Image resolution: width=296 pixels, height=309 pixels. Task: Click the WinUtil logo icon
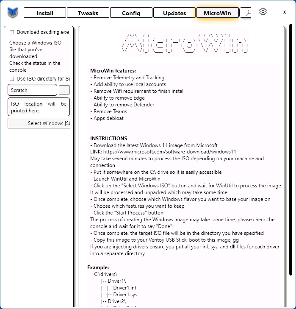click(13, 12)
